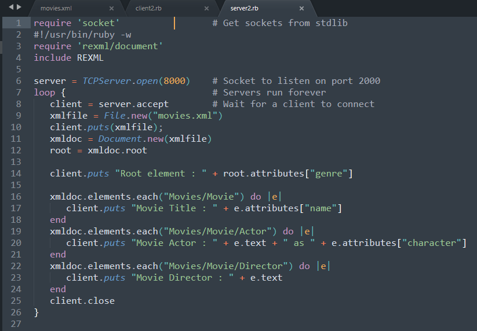This screenshot has height=331, width=477.
Task: Click line number 16 in gutter
Action: pyautogui.click(x=16, y=197)
